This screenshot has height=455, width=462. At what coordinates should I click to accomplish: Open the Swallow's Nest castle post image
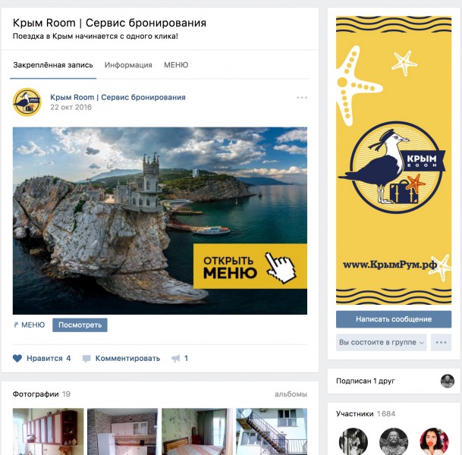160,221
